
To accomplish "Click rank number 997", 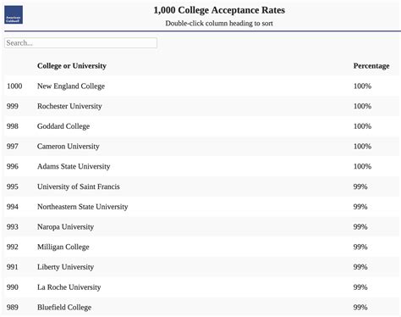I will pyautogui.click(x=13, y=146).
